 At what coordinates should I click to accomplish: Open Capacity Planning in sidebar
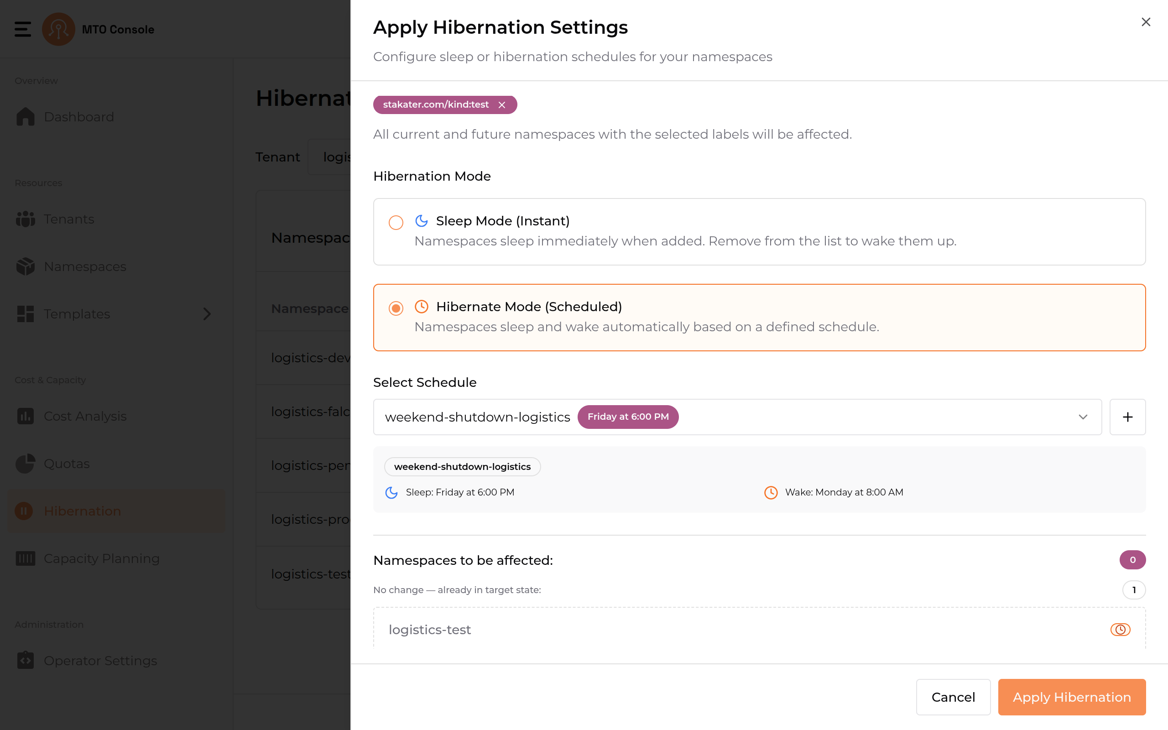tap(116, 558)
